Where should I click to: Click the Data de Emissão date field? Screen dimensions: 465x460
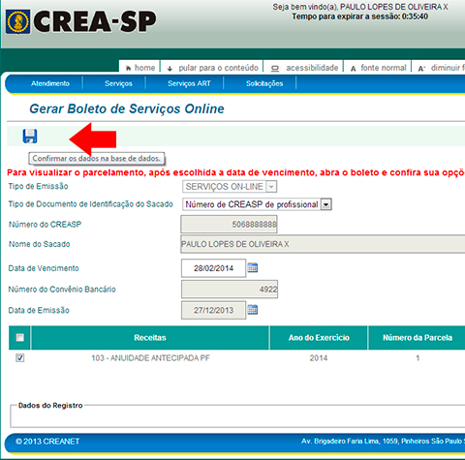pyautogui.click(x=213, y=310)
